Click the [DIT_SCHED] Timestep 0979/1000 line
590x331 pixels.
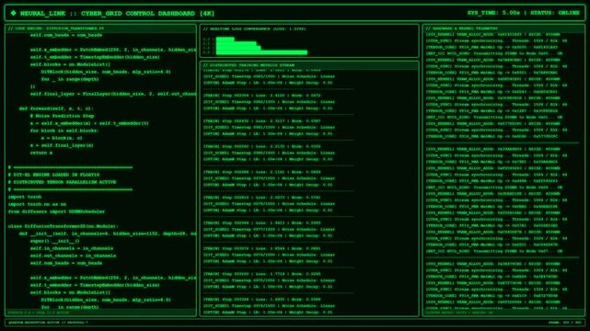point(269,178)
